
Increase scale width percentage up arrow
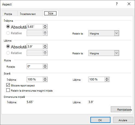pyautogui.click(x=107, y=78)
